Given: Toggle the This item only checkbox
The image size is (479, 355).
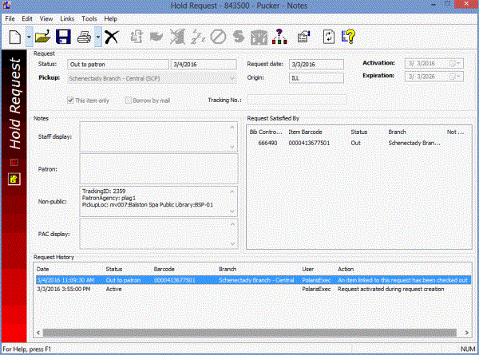Looking at the screenshot, I should 71,100.
